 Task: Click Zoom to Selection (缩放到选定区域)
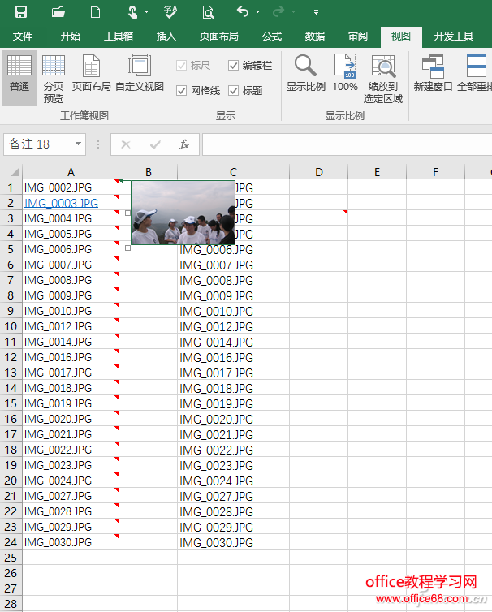coord(383,78)
